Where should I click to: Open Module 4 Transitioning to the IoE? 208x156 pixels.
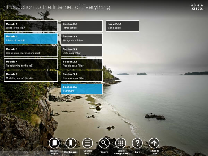(x=31, y=63)
